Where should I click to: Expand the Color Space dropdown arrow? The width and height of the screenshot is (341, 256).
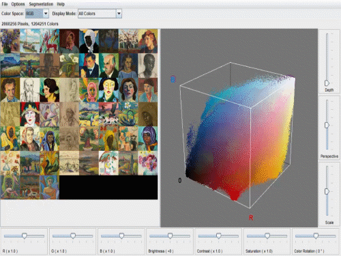(x=46, y=14)
